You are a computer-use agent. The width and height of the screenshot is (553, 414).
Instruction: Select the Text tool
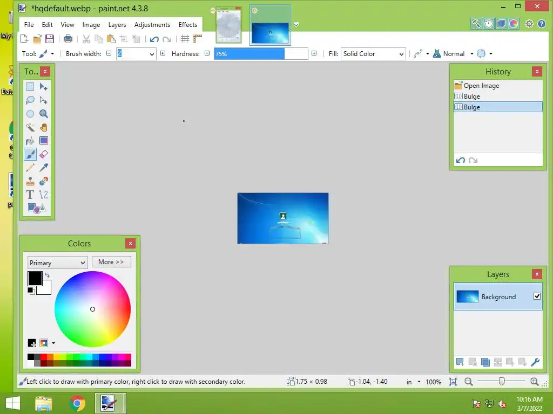[30, 195]
